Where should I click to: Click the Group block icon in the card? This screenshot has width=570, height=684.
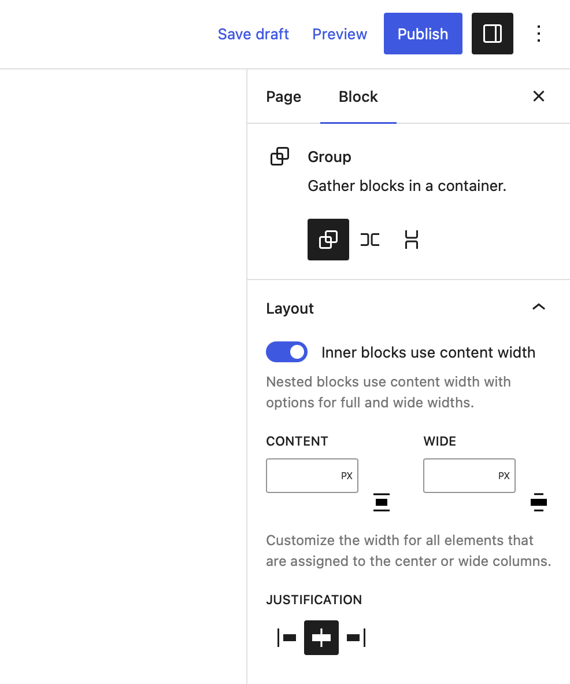tap(280, 156)
